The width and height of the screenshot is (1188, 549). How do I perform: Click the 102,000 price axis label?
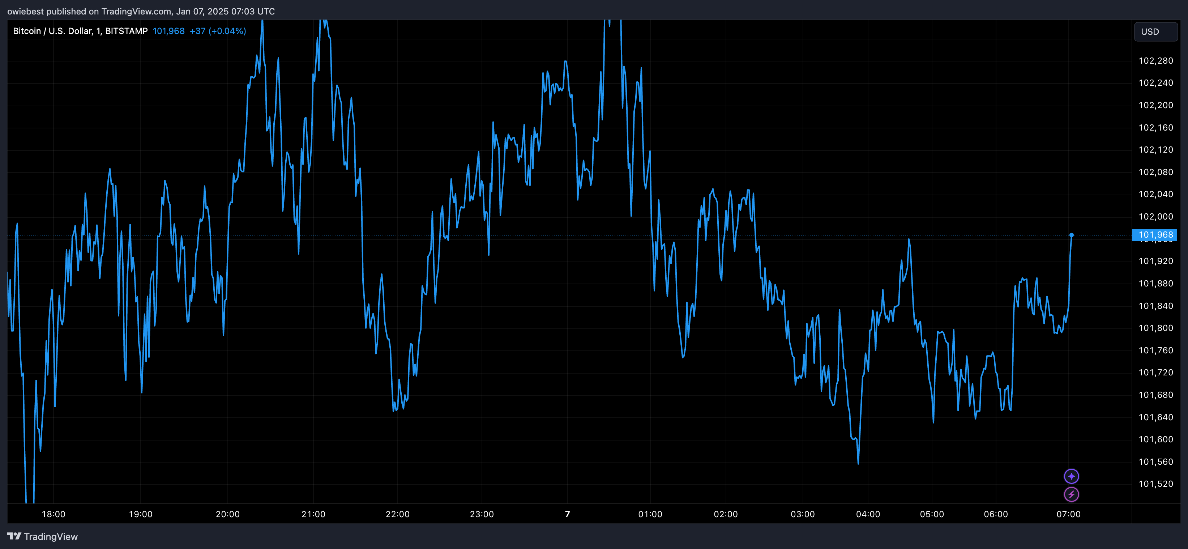click(x=1156, y=217)
